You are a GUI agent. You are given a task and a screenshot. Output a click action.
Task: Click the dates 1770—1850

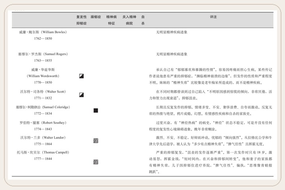43,82
